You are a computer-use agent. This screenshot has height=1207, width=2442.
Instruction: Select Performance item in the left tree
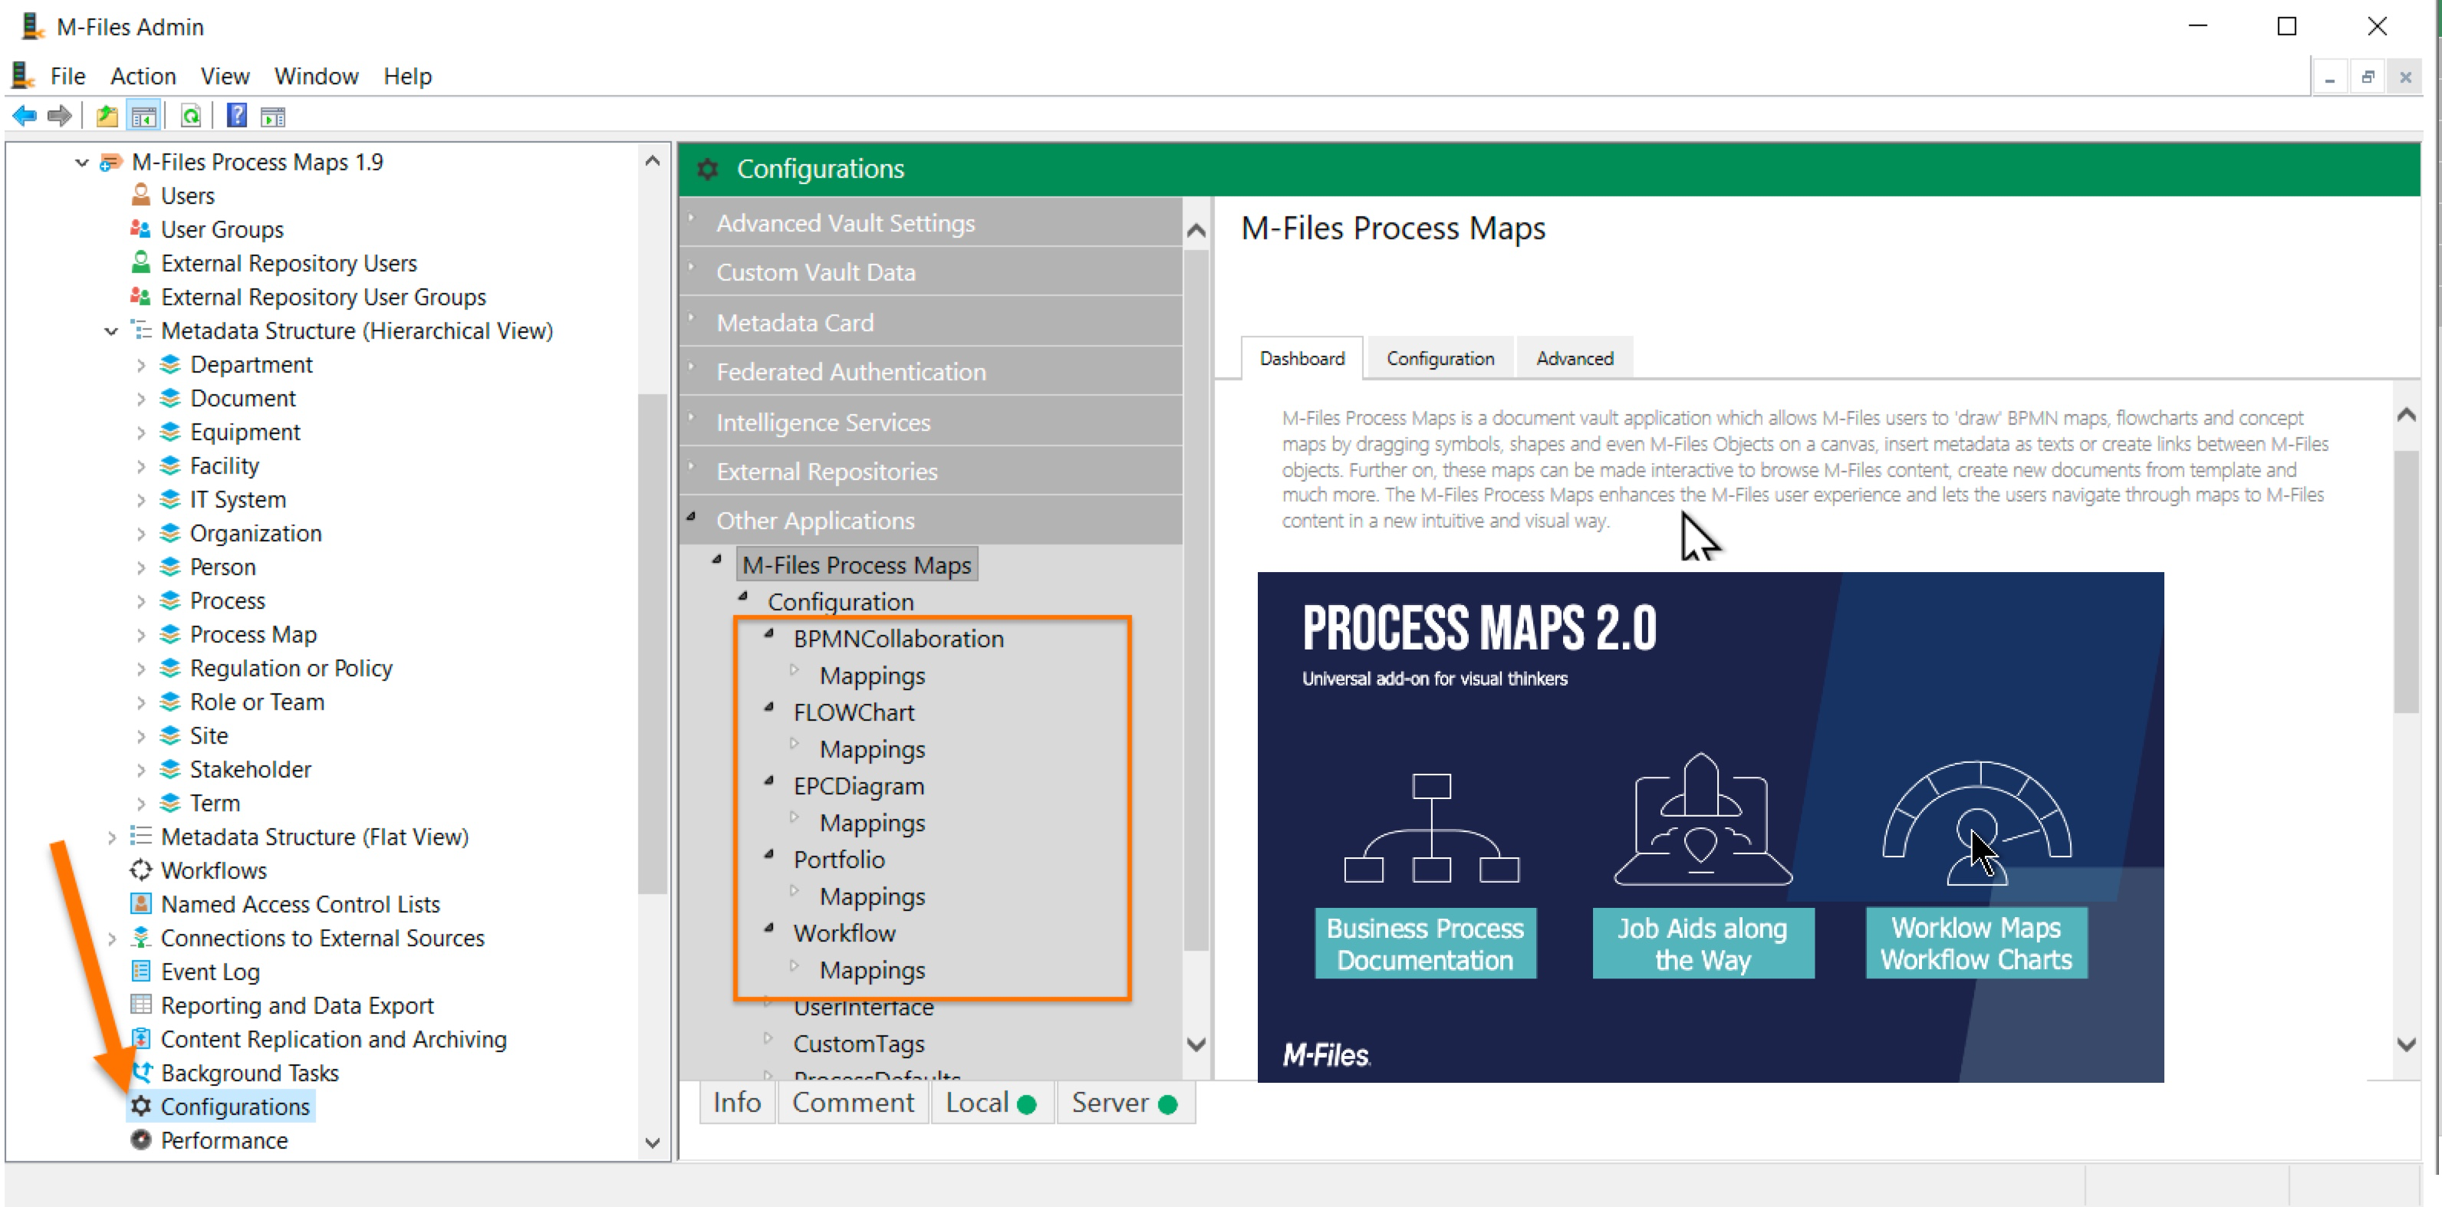tap(224, 1140)
